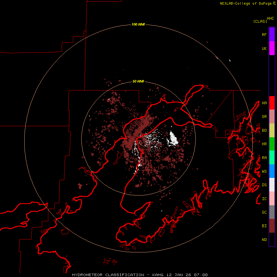
Task: Click the [CLAS] legend header
Action: (260, 21)
